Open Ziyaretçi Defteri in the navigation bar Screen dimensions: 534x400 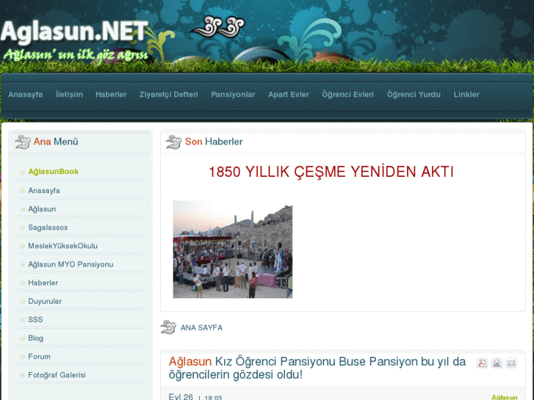(169, 95)
